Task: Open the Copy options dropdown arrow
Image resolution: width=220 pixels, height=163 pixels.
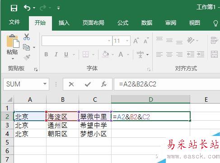Action: [x=34, y=47]
